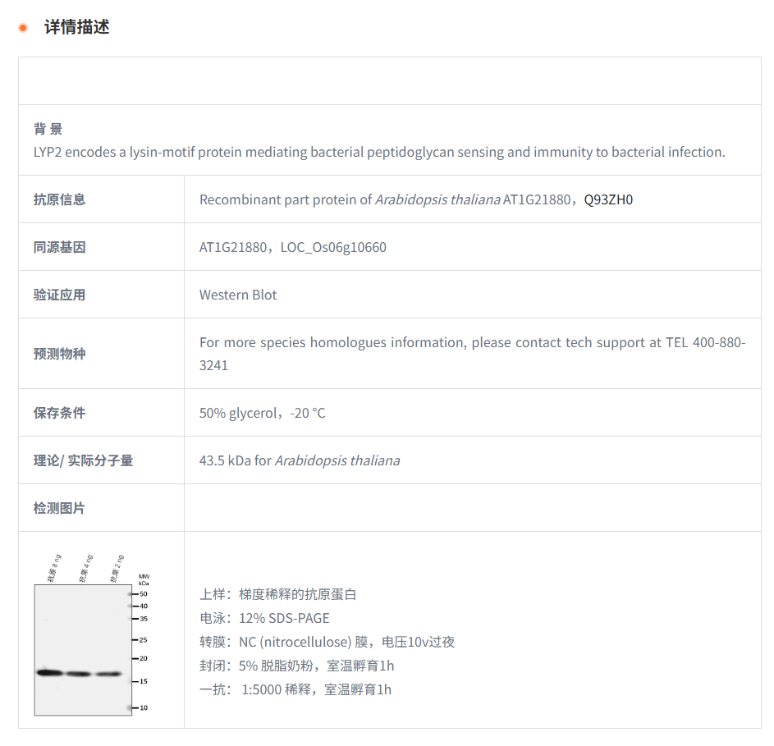
Task: Click the 抗原信息 row label
Action: click(x=59, y=199)
